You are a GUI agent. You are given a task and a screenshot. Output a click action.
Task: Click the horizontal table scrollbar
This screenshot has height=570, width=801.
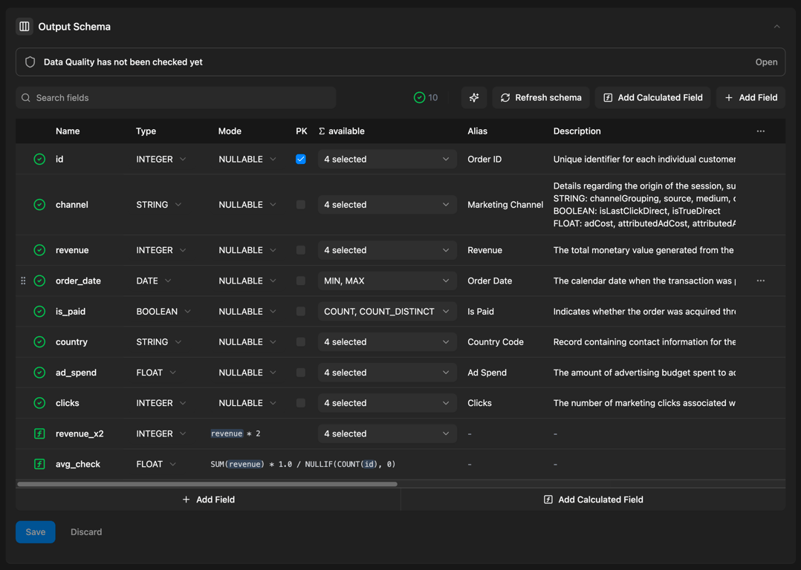207,484
